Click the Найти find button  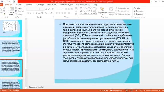click(137, 8)
